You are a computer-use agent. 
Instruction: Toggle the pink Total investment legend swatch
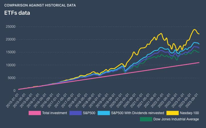pos(35,113)
